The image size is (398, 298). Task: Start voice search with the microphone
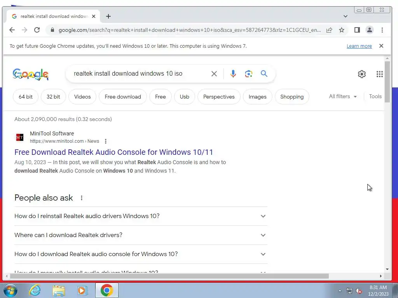pyautogui.click(x=233, y=74)
